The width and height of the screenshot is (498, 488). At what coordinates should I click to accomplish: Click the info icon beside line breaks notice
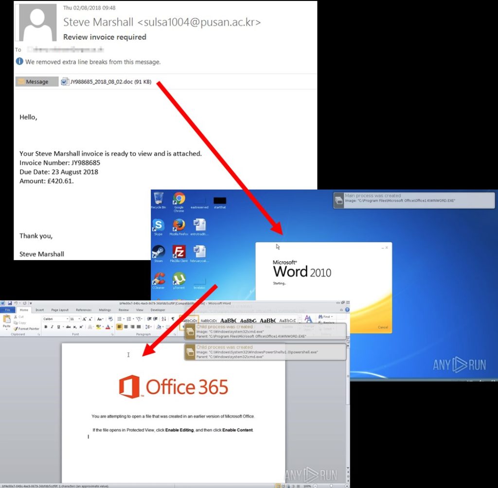(19, 61)
